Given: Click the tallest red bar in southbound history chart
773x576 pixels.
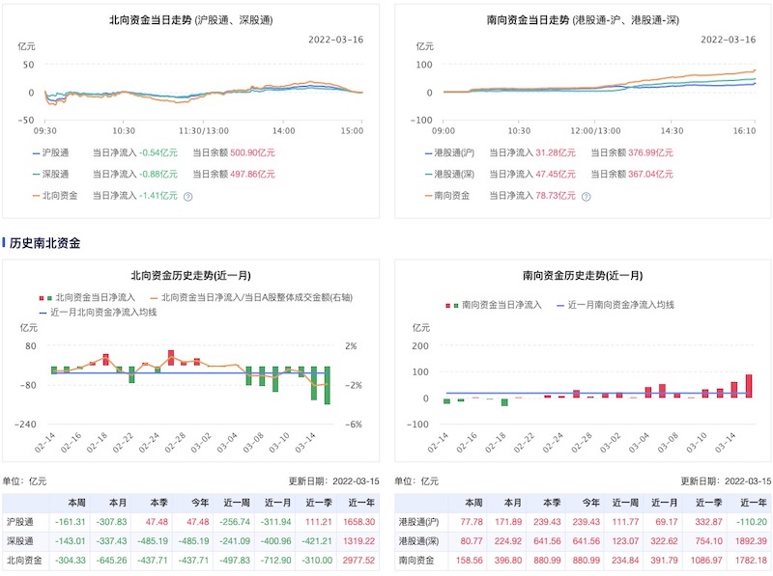Looking at the screenshot, I should coord(749,386).
